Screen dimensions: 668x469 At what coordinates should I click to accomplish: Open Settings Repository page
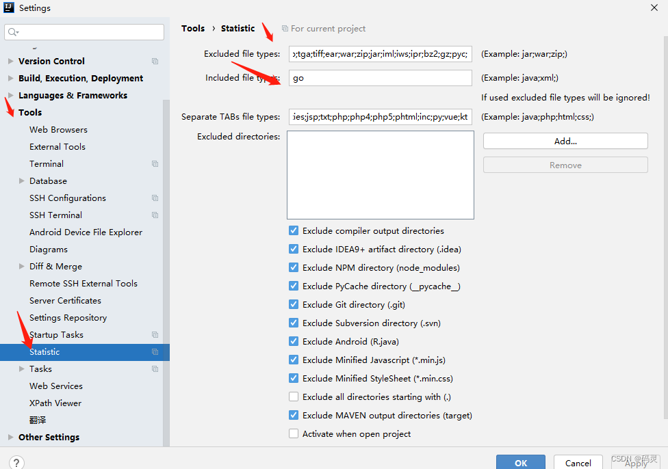pos(68,318)
